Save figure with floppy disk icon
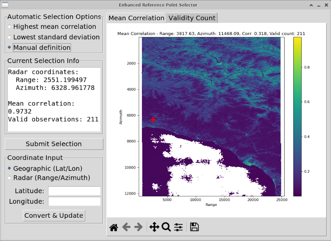 [194, 227]
